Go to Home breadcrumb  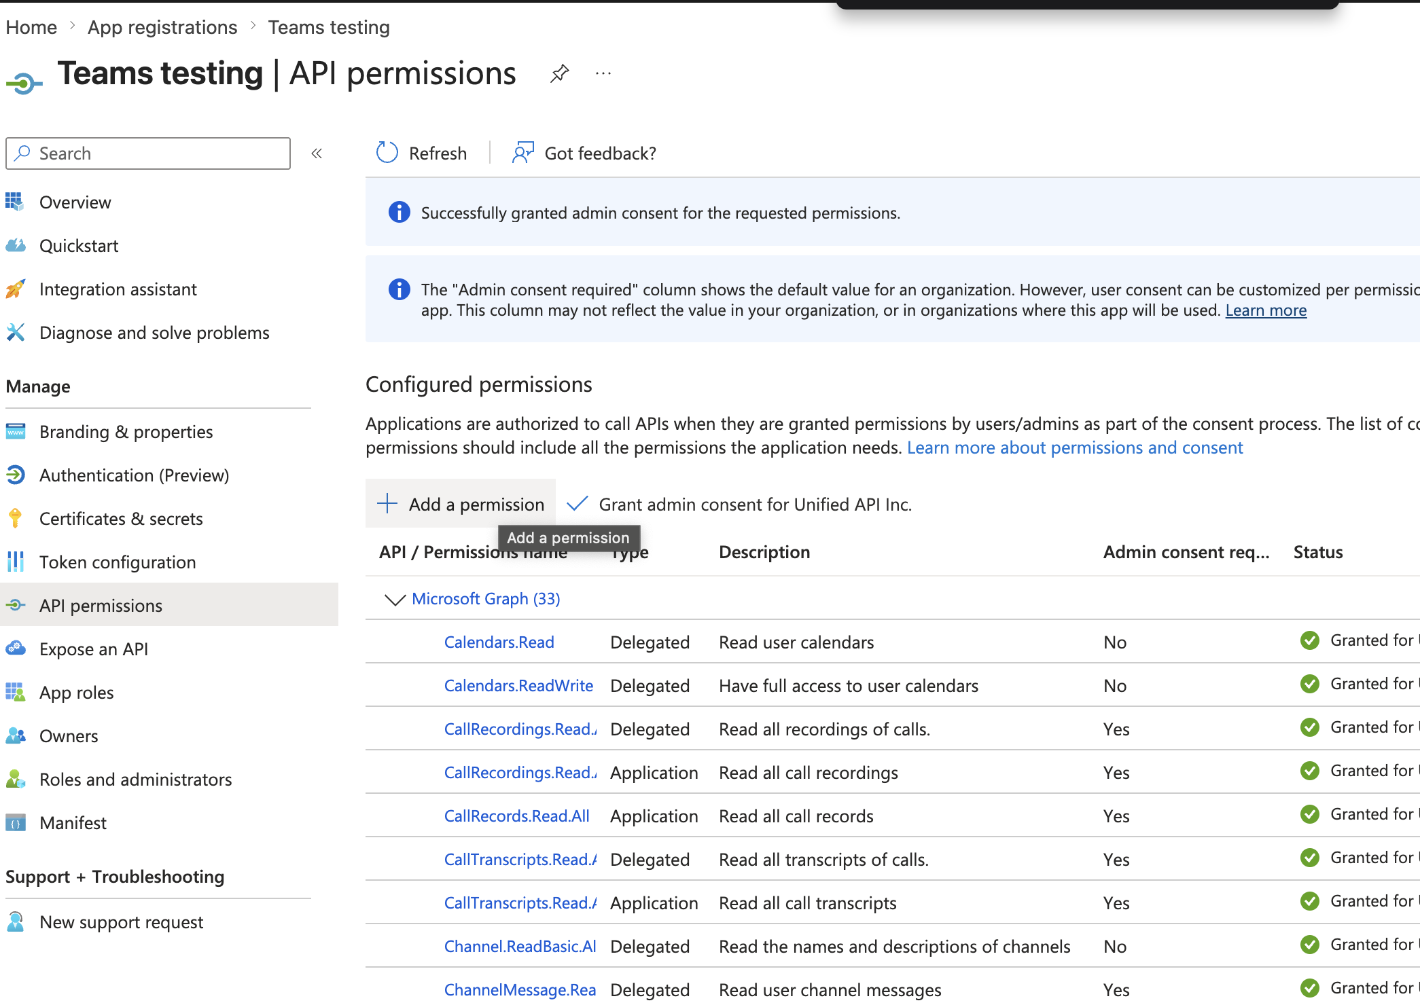pyautogui.click(x=31, y=27)
